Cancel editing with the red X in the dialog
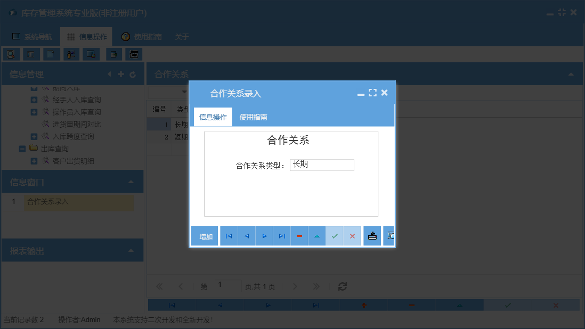This screenshot has width=585, height=329. (352, 235)
